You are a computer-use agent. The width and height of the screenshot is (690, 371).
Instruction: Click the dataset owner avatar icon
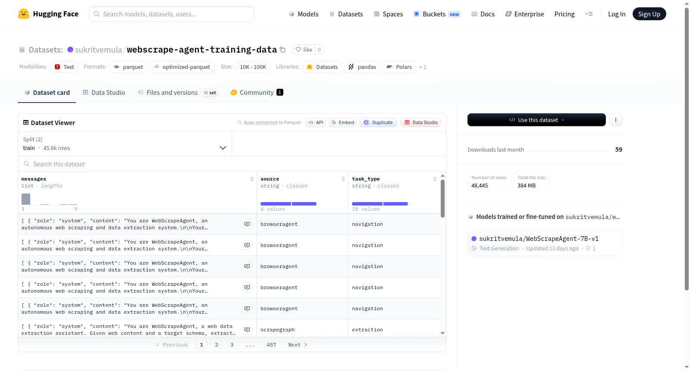(x=70, y=50)
